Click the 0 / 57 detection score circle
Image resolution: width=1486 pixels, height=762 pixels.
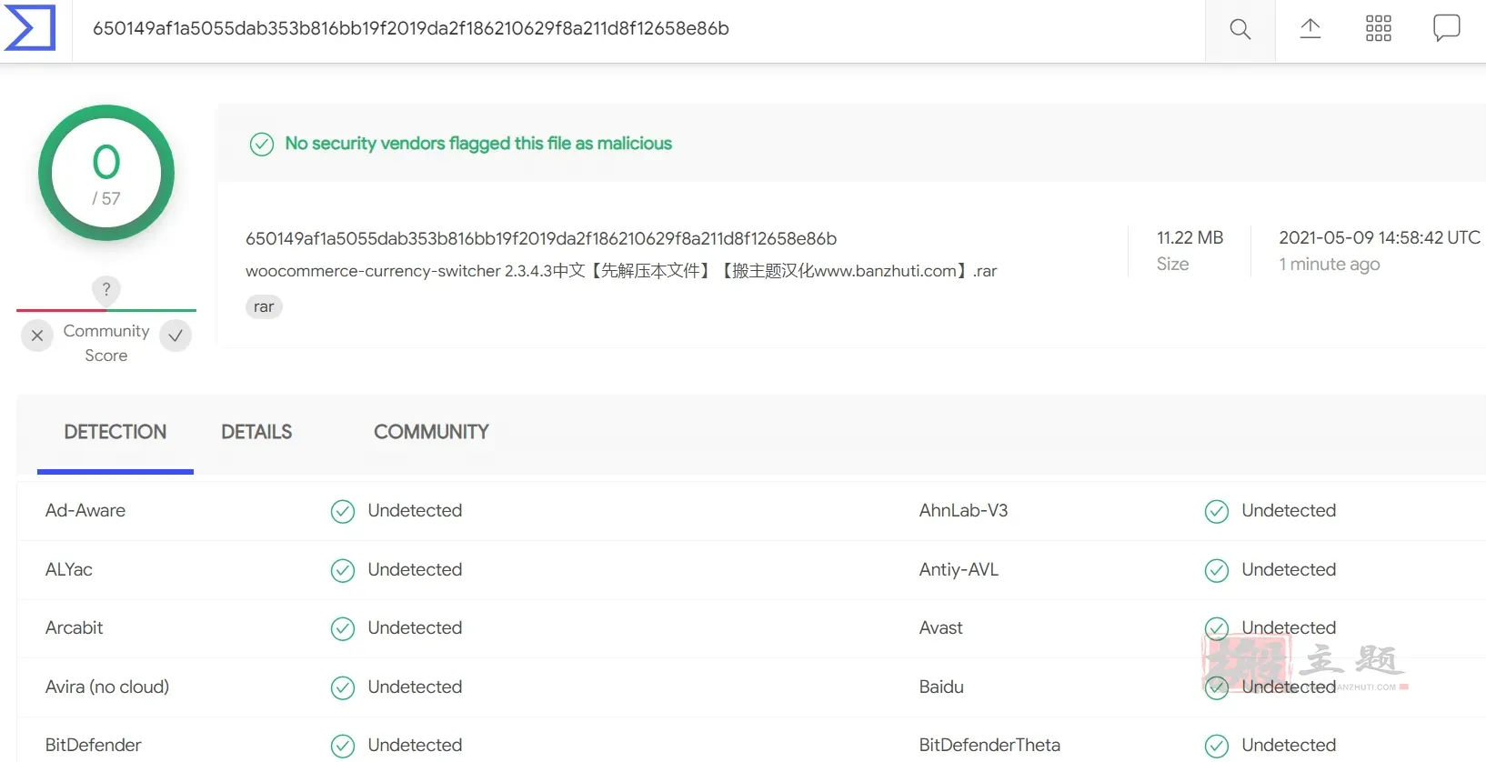click(106, 173)
